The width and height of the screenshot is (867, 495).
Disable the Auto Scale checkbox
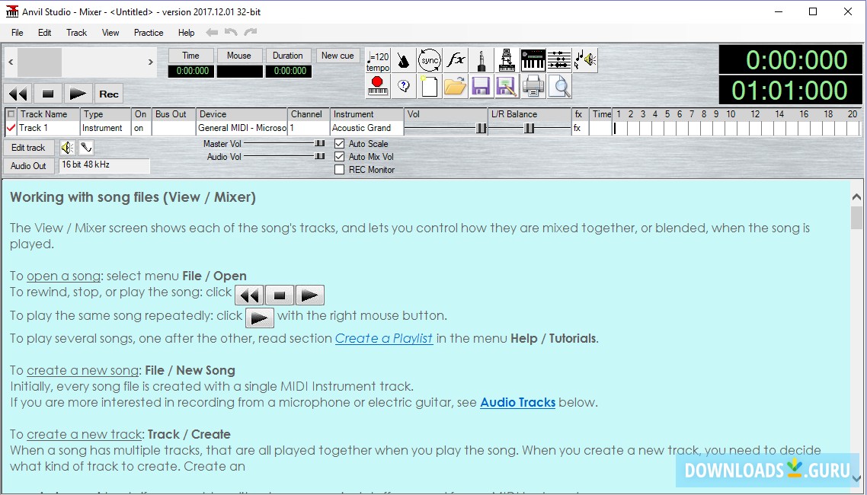click(340, 144)
